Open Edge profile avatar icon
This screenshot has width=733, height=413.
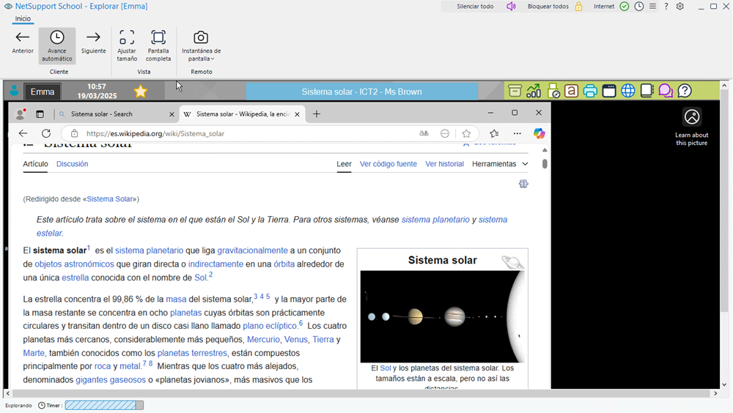click(x=20, y=114)
